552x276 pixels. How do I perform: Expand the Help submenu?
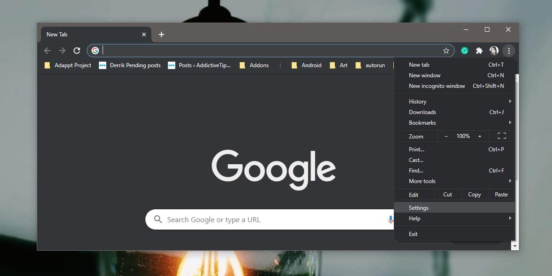click(454, 218)
